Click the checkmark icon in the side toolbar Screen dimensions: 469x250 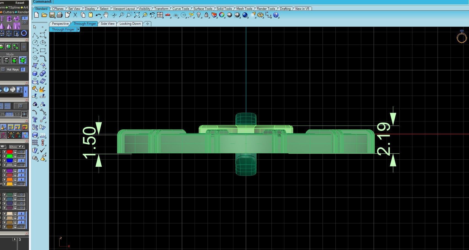(x=43, y=150)
